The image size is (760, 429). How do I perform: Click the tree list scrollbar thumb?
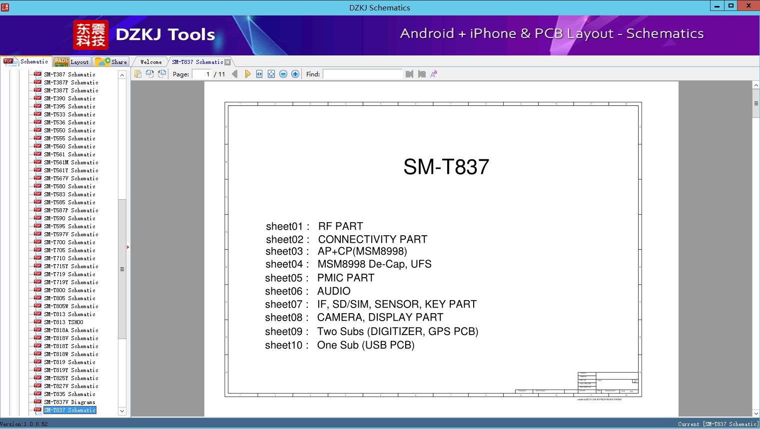click(122, 269)
